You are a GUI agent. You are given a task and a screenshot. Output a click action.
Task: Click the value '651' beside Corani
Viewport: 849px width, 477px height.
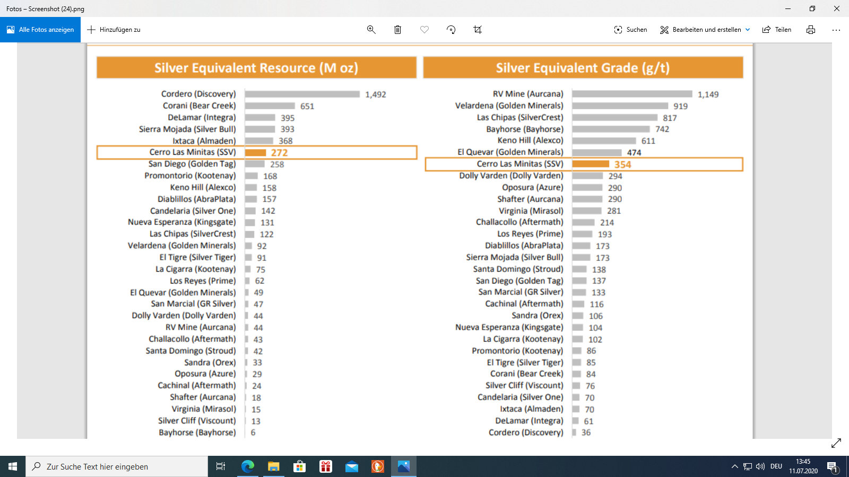(307, 106)
